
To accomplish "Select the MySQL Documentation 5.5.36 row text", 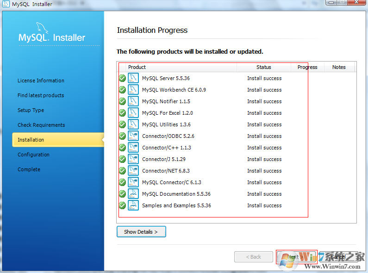I will (176, 194).
